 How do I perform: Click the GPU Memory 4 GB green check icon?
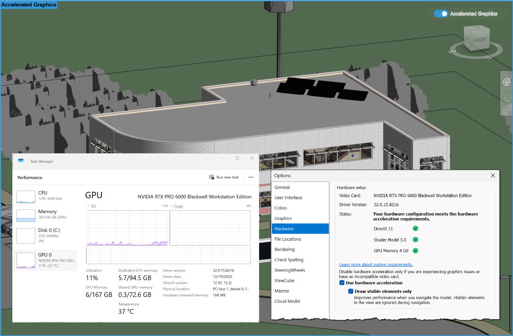[x=415, y=251]
